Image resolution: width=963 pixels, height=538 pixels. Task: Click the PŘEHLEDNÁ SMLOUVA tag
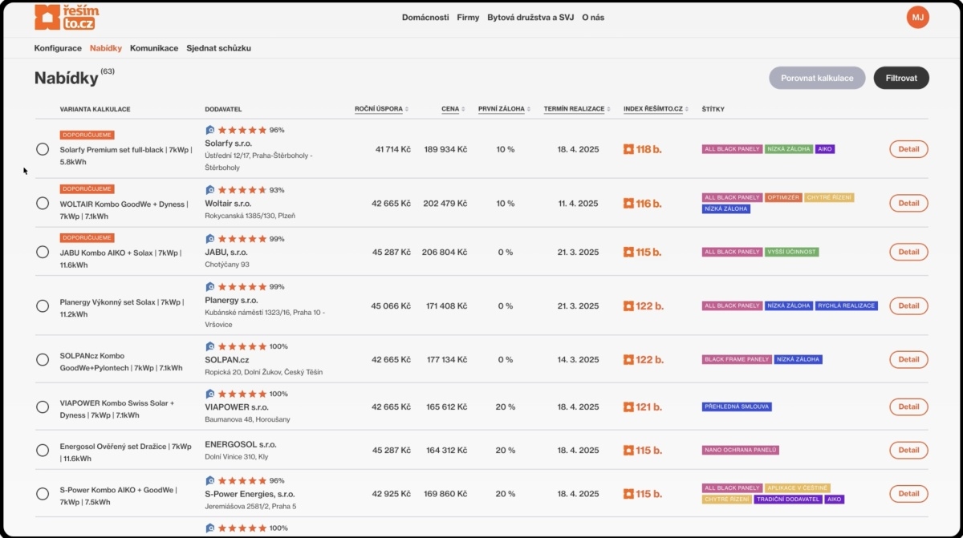(737, 407)
